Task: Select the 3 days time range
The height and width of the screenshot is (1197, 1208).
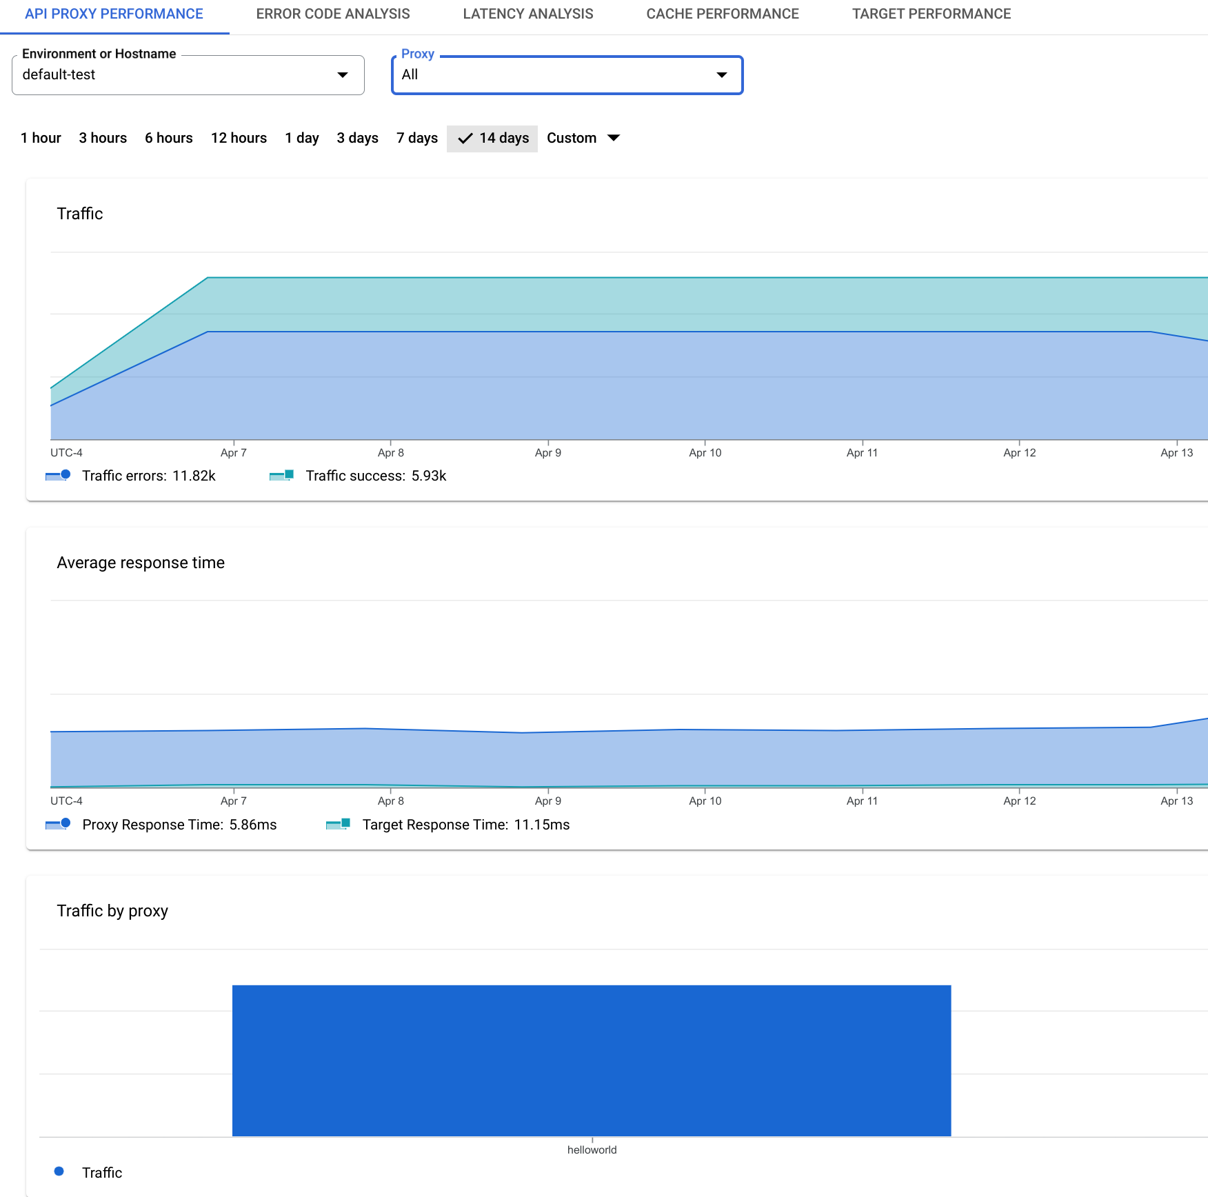Action: tap(357, 138)
